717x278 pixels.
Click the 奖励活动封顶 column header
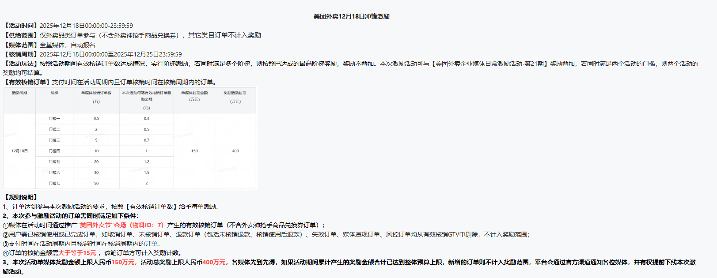235,93
